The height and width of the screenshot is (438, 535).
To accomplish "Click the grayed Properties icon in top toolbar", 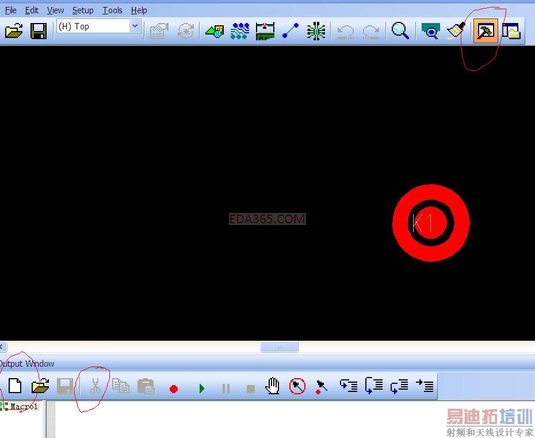I will coord(159,31).
